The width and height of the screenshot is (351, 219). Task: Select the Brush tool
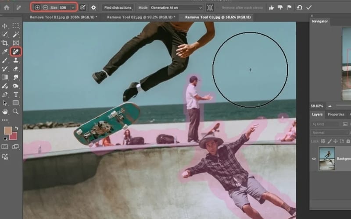coord(5,60)
